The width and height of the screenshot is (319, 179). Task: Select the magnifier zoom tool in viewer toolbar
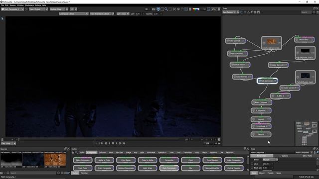(x=166, y=9)
